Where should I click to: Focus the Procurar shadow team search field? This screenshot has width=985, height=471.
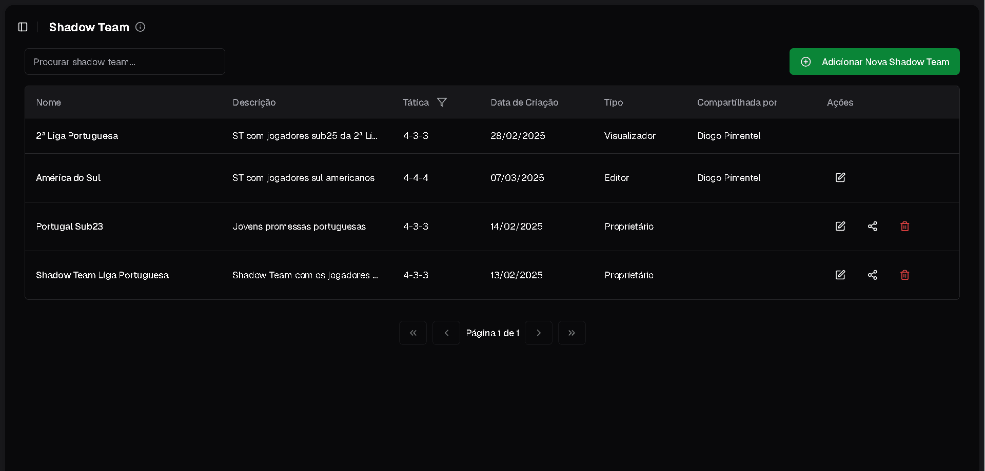point(125,62)
